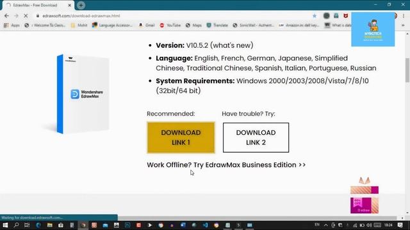Open the Chrome three-dot menu
The image size is (410, 230).
click(x=404, y=16)
